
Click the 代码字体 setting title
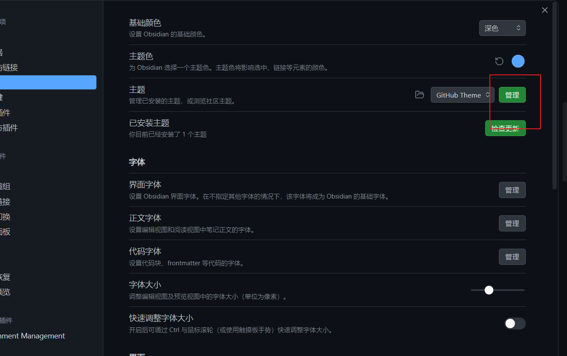click(145, 252)
